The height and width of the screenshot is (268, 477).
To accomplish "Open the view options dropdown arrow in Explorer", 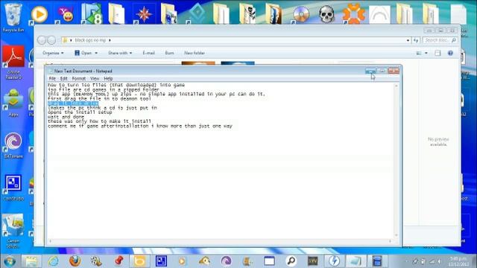I will [x=426, y=53].
